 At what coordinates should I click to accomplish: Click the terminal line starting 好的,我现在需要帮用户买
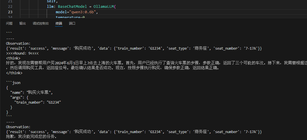[157, 63]
